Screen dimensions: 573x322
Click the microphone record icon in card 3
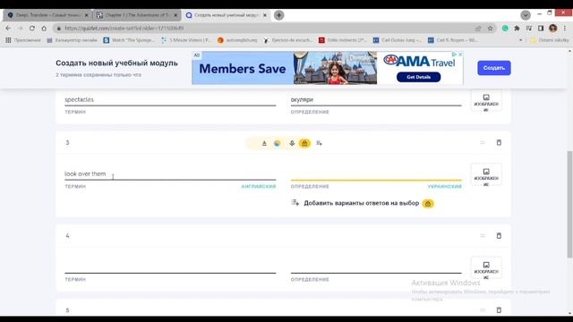292,143
